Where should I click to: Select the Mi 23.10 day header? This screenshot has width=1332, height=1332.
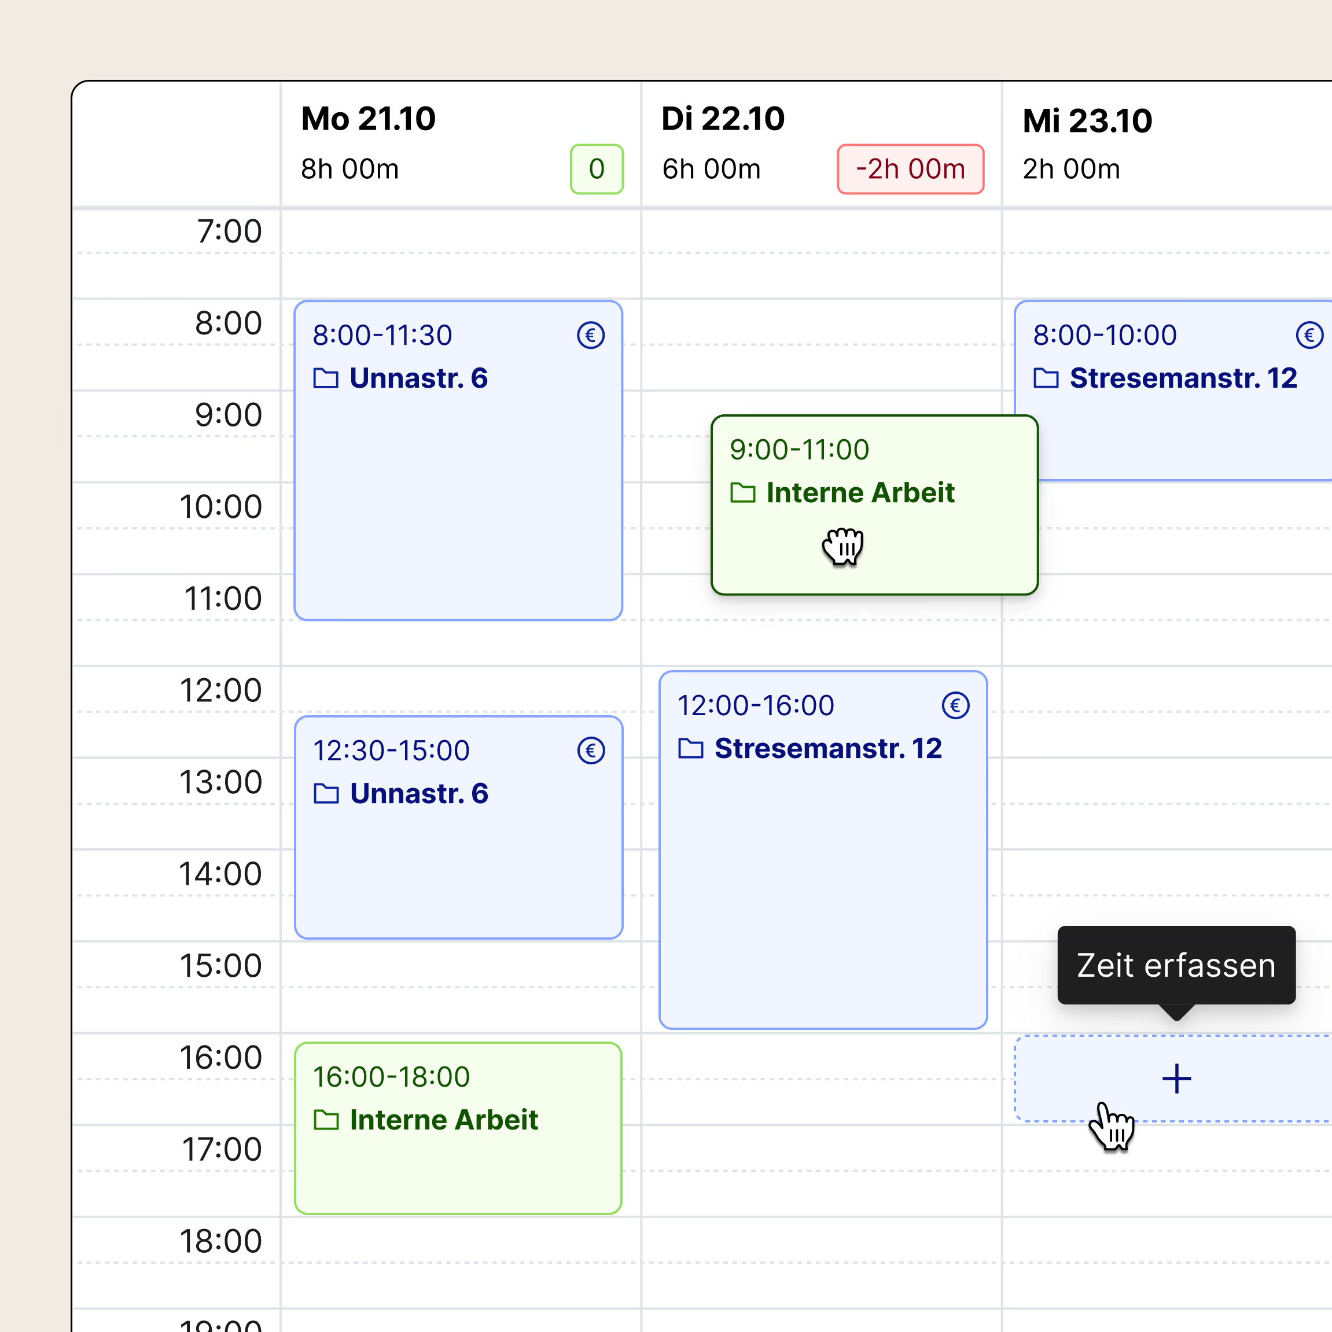click(x=1087, y=121)
